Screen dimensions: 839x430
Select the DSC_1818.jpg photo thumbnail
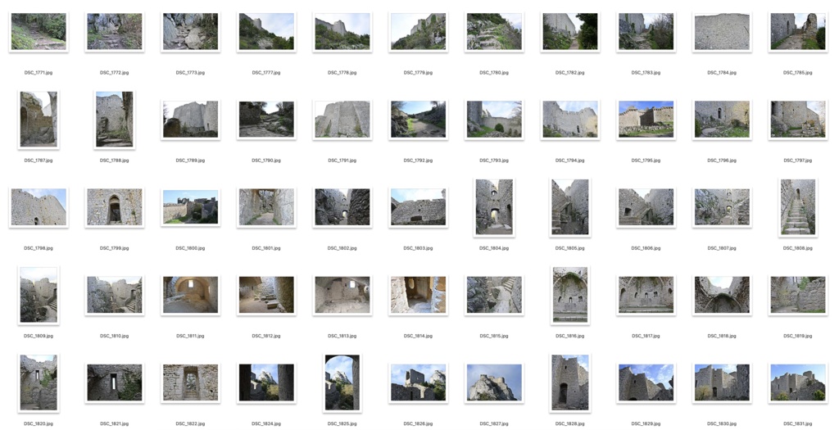click(722, 295)
